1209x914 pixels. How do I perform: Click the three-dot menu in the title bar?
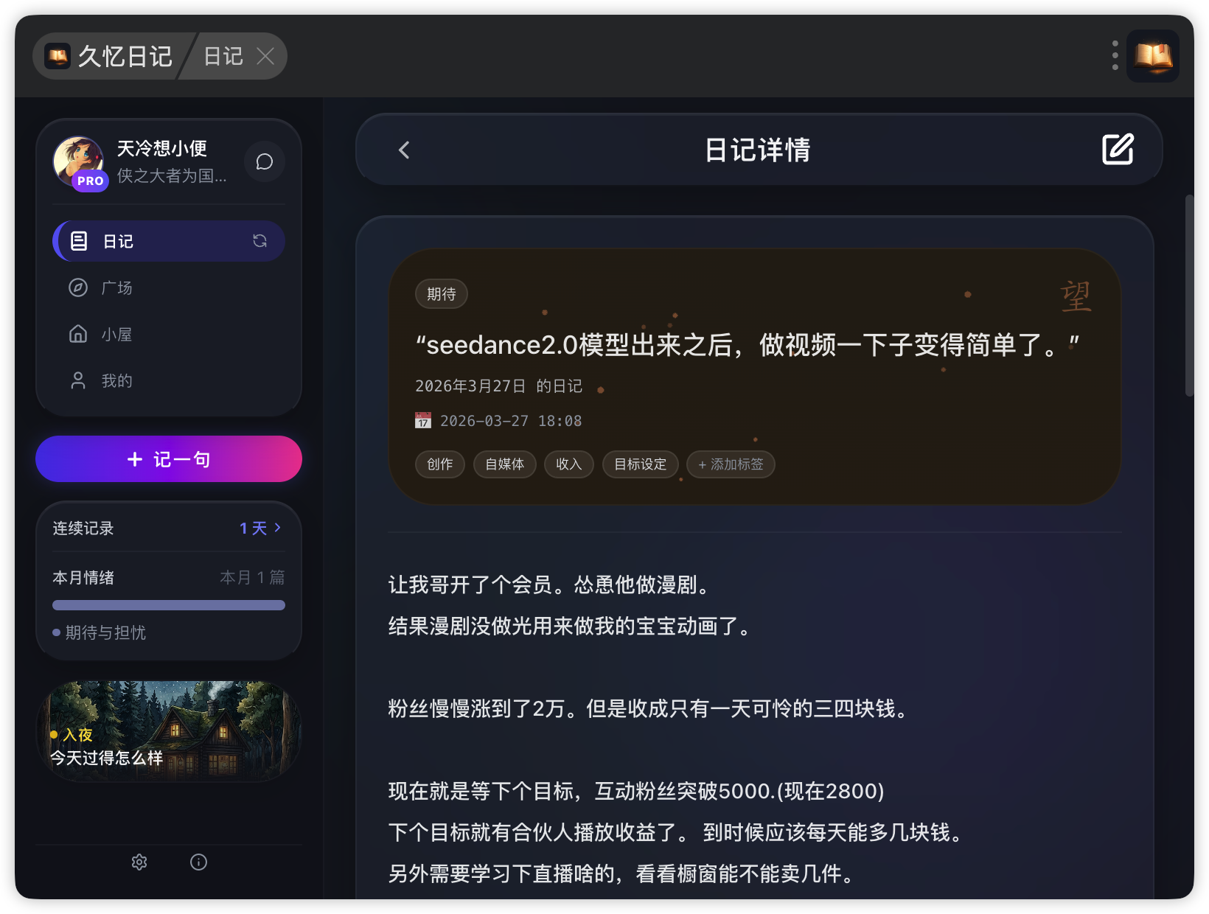click(1115, 56)
